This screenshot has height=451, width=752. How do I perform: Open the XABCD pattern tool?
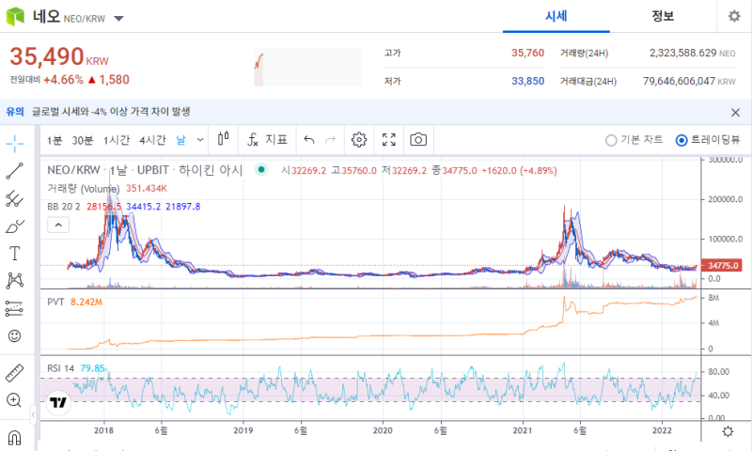click(x=14, y=280)
